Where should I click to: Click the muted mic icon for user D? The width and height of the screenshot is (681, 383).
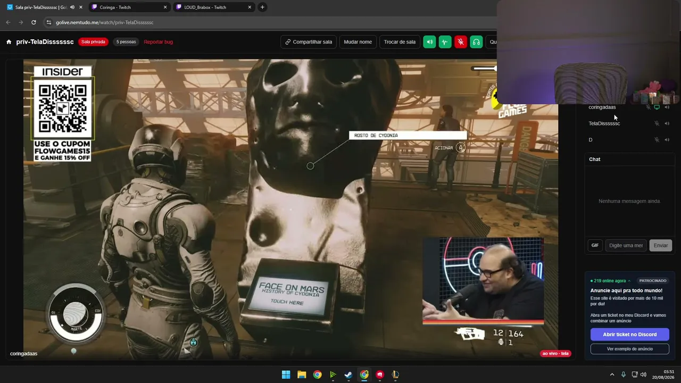pyautogui.click(x=657, y=140)
